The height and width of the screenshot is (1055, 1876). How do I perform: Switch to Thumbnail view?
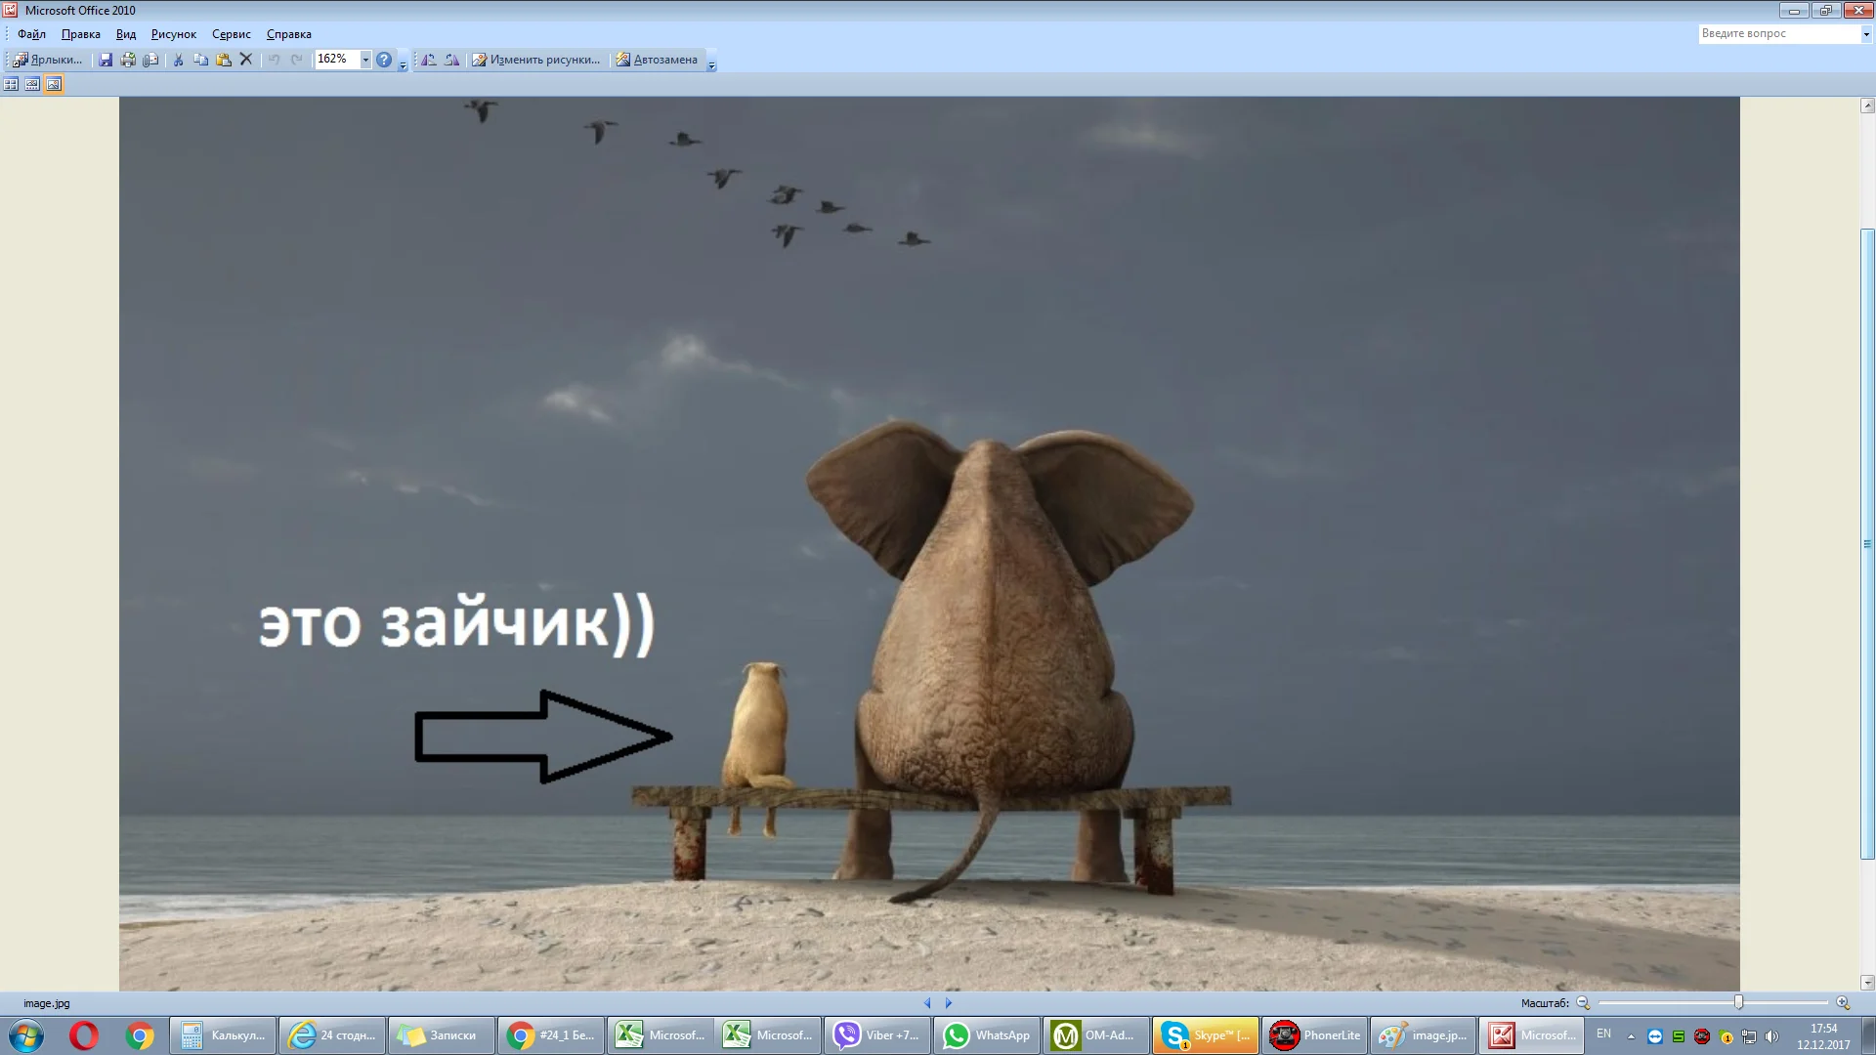point(11,85)
